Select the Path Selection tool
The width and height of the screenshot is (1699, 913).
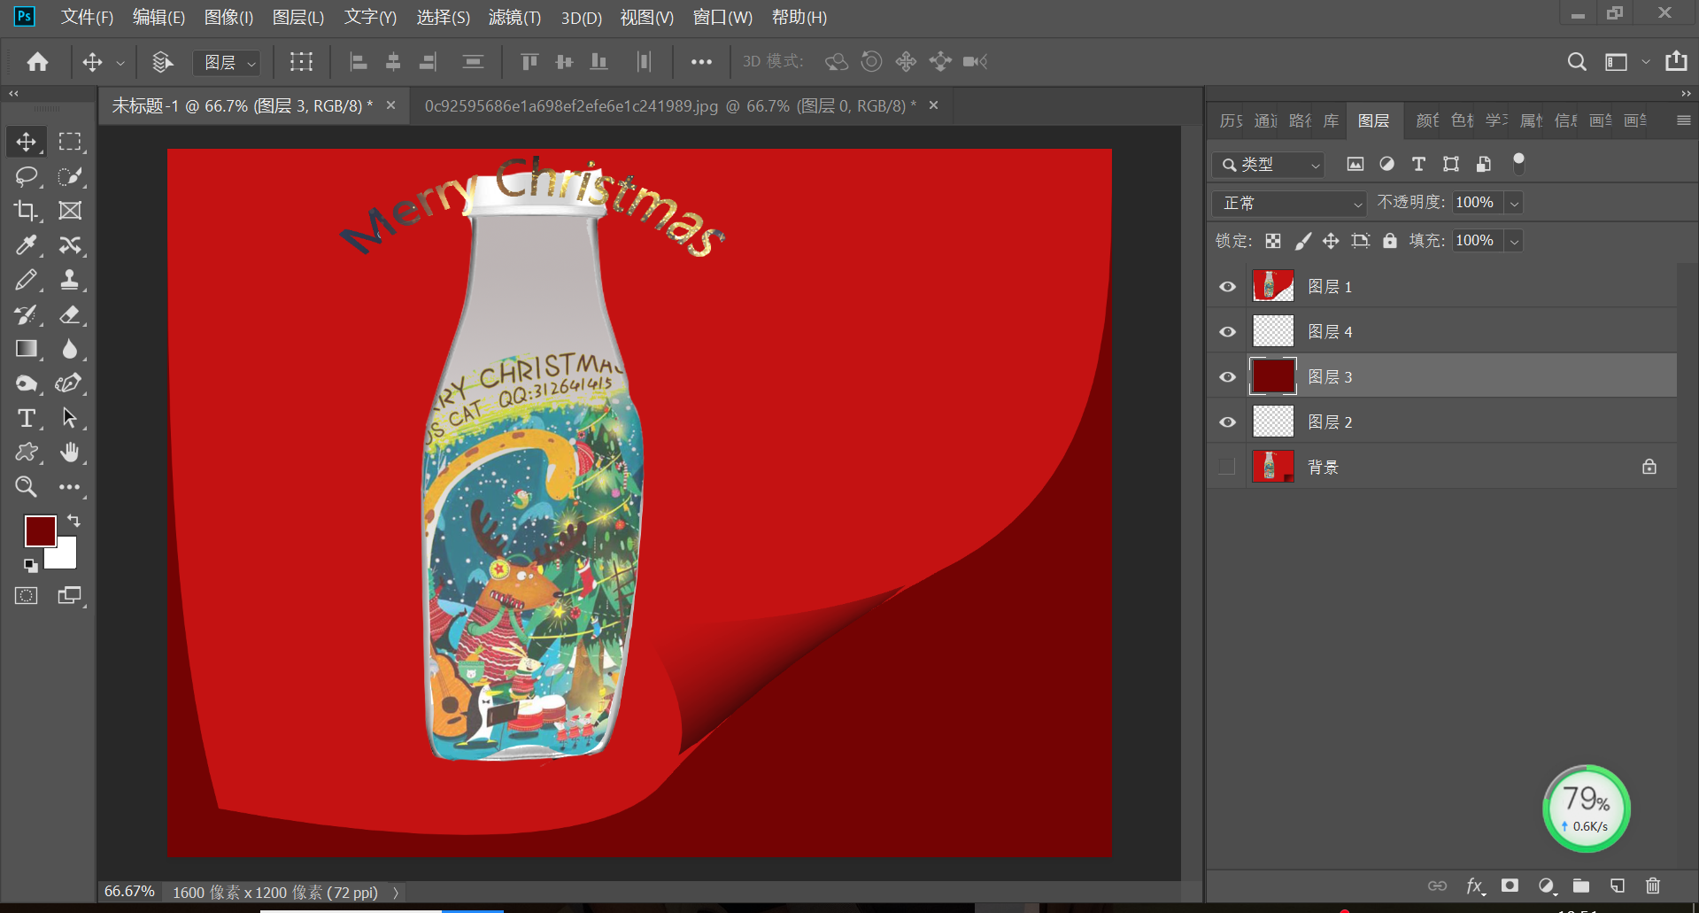coord(70,418)
